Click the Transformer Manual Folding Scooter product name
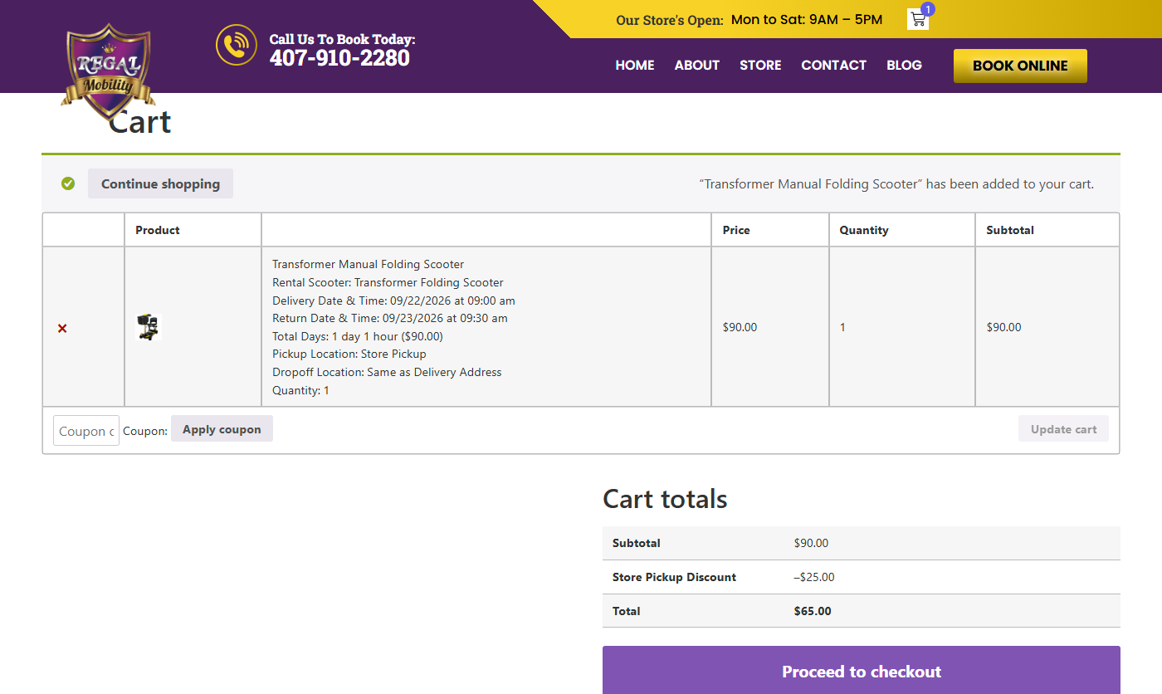Image resolution: width=1162 pixels, height=694 pixels. pyautogui.click(x=369, y=264)
